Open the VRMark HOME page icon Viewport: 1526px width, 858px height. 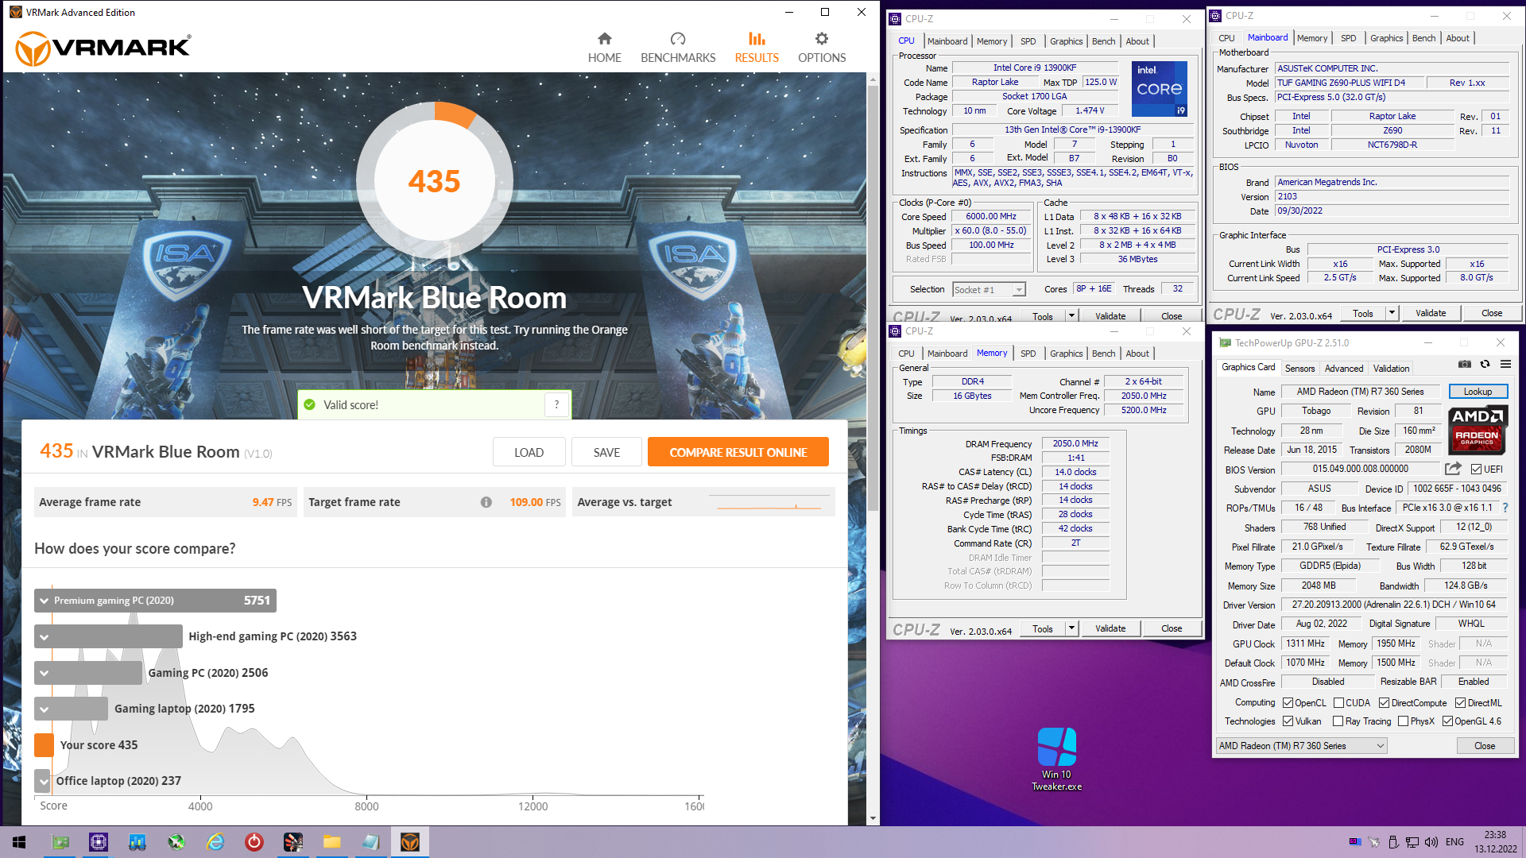[604, 39]
